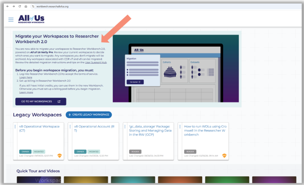304x185 pixels.
Task: Click Migrate your Workspaces to Researcher Workbench 2.0 heading
Action: (x=57, y=39)
